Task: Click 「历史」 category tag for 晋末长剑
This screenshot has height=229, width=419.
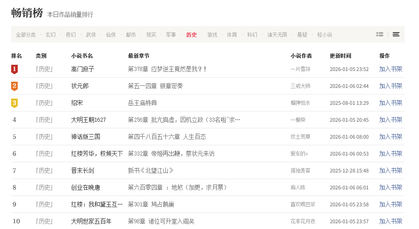Action: pyautogui.click(x=44, y=170)
